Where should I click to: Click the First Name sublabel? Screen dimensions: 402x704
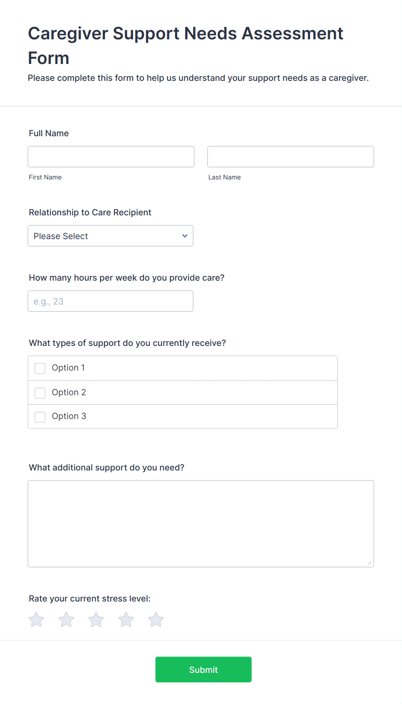[45, 177]
